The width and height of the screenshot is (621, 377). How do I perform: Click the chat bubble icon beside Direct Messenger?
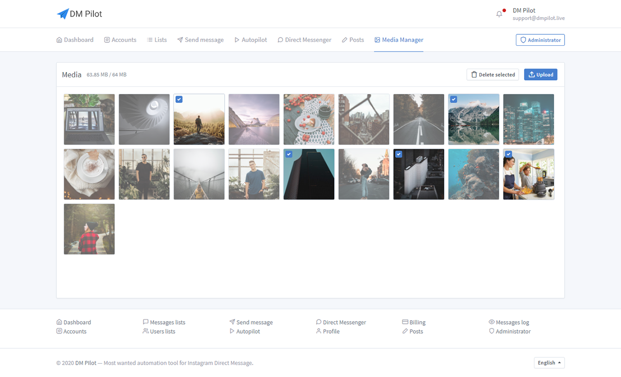pos(280,40)
